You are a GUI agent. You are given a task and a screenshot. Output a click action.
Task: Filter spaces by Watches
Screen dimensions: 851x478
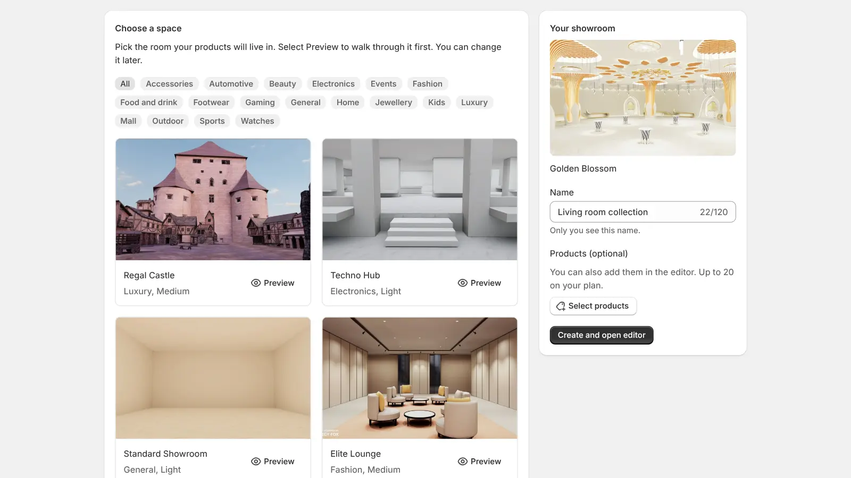point(257,121)
